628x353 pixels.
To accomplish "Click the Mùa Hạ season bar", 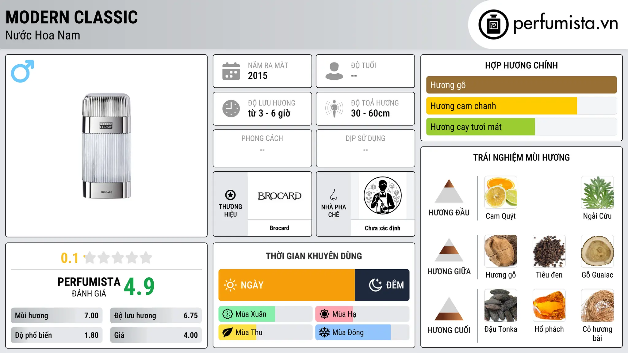I will pos(362,314).
